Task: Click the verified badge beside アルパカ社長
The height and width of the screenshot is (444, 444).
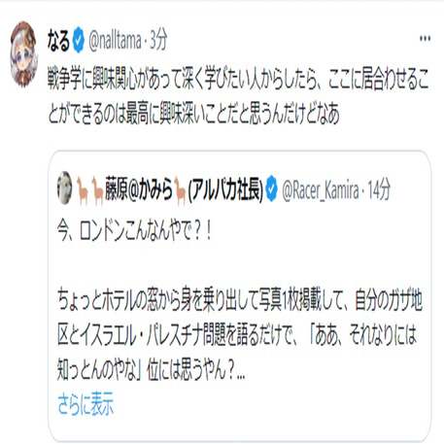Action: coord(272,190)
